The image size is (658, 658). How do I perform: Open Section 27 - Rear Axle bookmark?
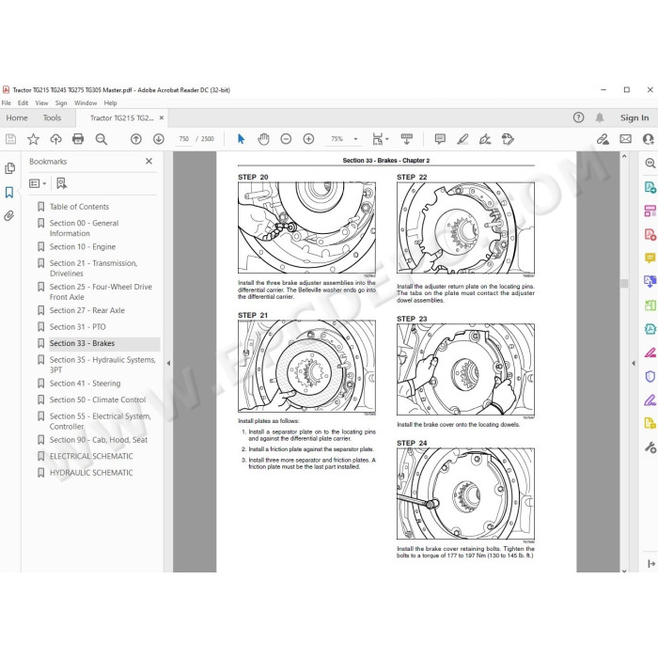point(87,310)
